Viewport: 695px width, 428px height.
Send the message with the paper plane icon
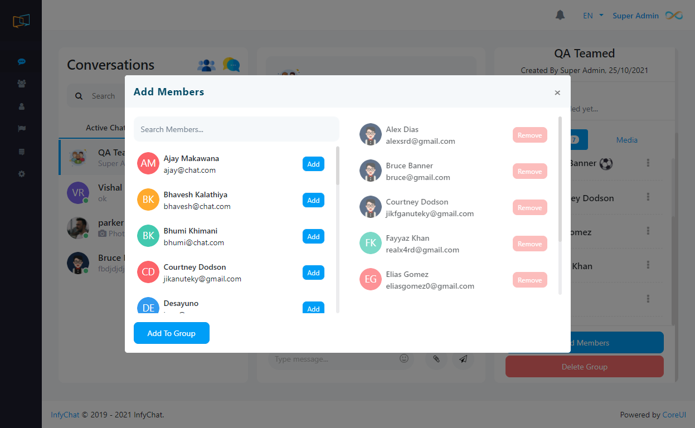[463, 359]
